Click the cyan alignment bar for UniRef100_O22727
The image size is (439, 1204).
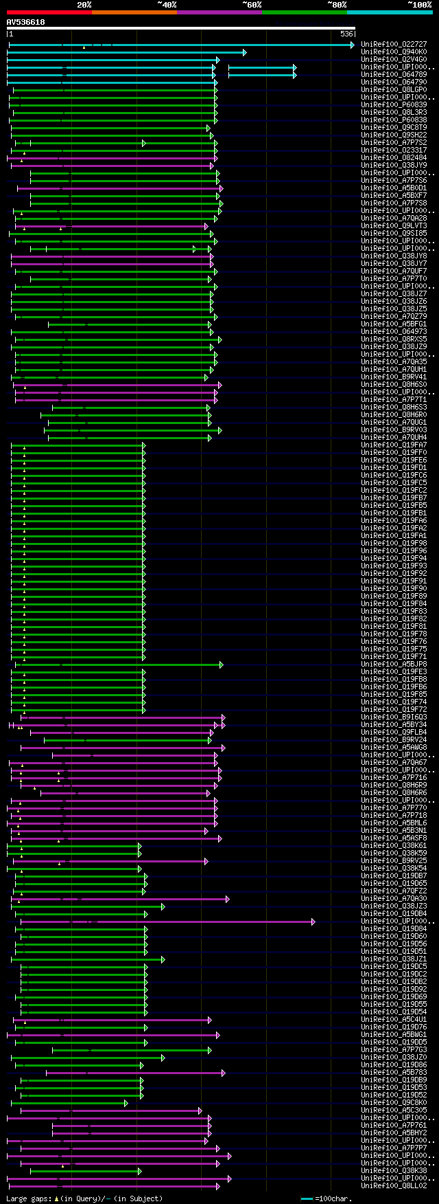click(x=182, y=45)
